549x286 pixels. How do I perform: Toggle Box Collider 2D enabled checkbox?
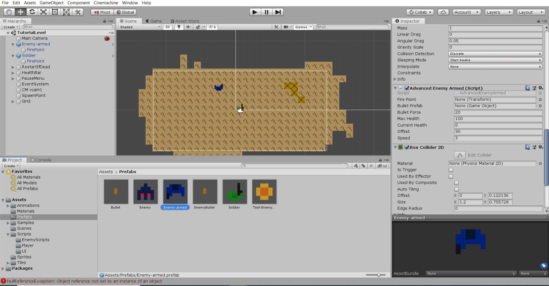[407, 147]
